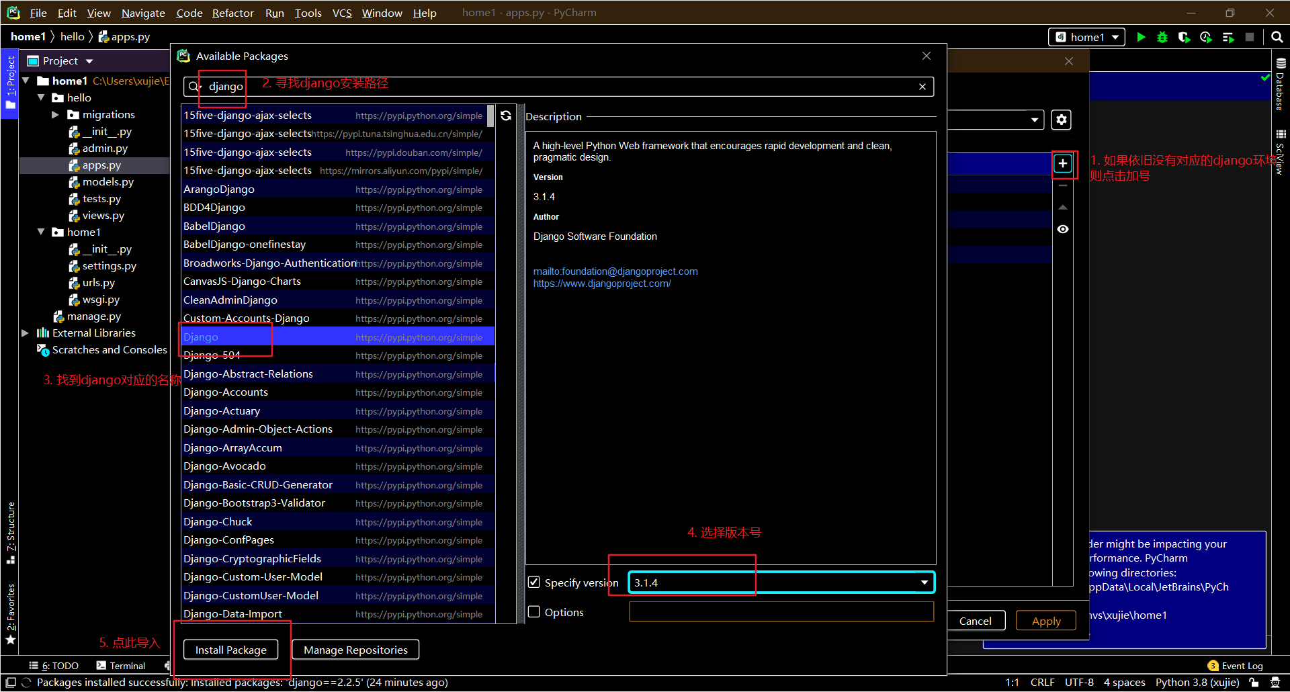Open the Tools menu
The image size is (1290, 692).
308,13
